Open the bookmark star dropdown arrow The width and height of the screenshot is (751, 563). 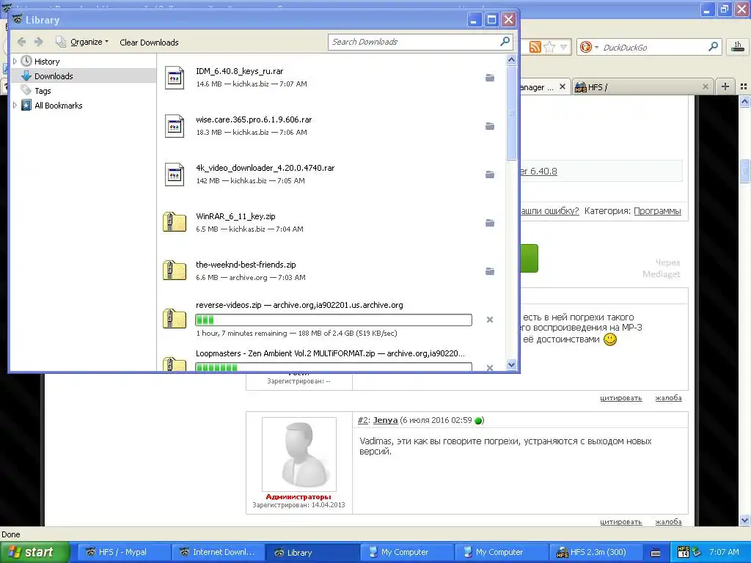563,47
